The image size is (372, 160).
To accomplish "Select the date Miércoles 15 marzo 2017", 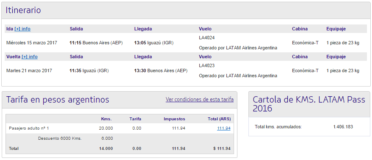I will pyautogui.click(x=32, y=43).
